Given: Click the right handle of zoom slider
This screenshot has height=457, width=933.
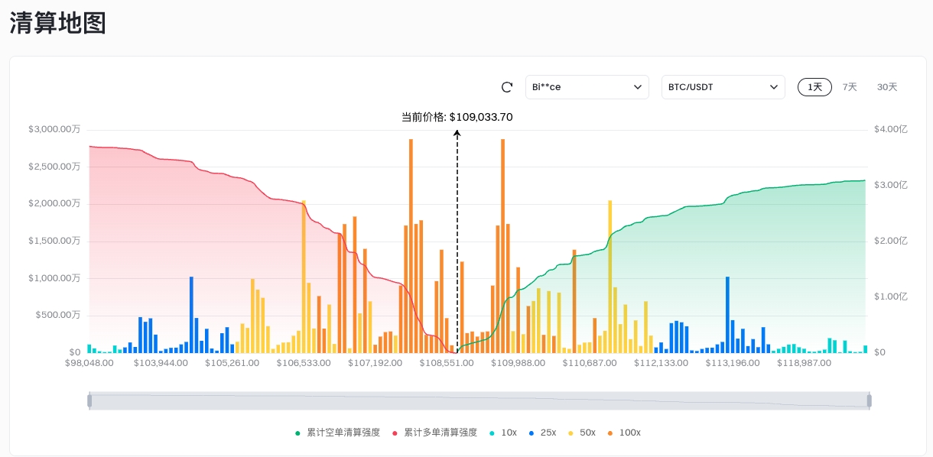Looking at the screenshot, I should point(869,400).
